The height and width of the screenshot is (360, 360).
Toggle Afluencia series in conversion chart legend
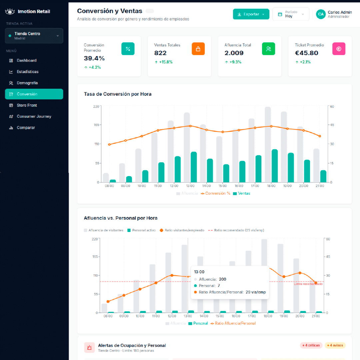[x=187, y=193]
